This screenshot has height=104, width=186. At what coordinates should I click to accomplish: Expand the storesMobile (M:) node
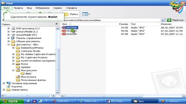coord(8,35)
